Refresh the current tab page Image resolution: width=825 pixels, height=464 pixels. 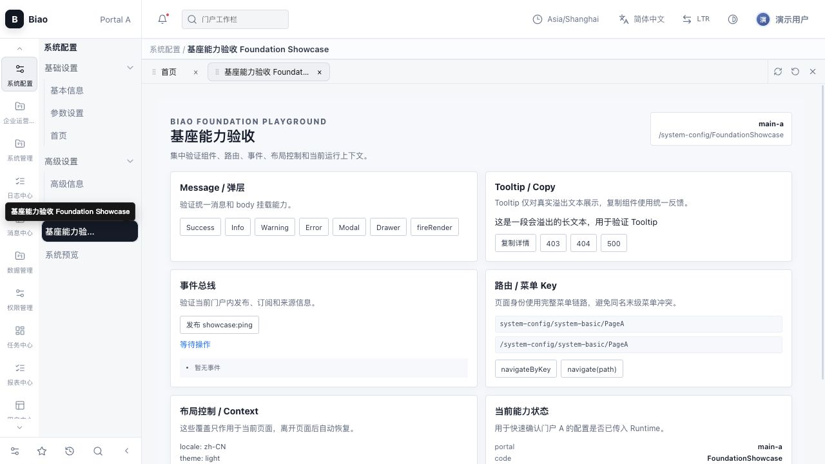[x=778, y=72]
